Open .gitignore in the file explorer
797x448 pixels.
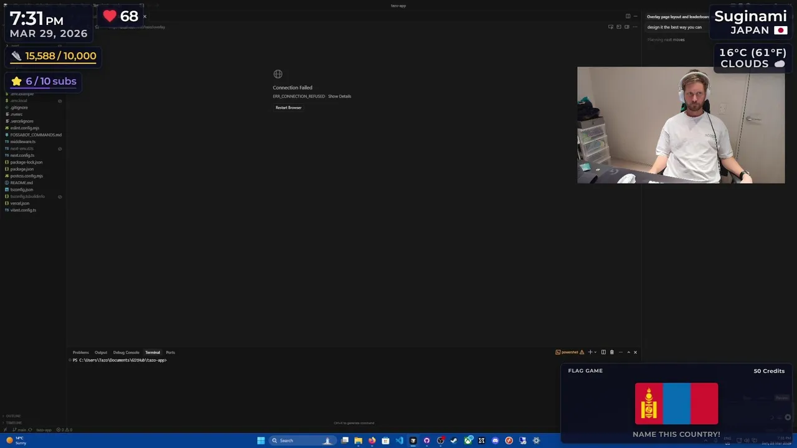coord(19,108)
